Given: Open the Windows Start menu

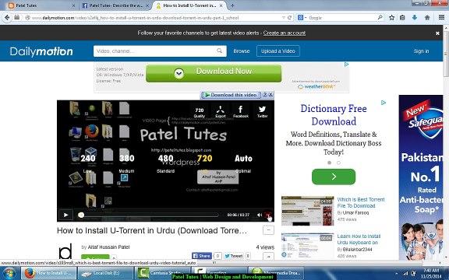Looking at the screenshot, I should [9, 273].
